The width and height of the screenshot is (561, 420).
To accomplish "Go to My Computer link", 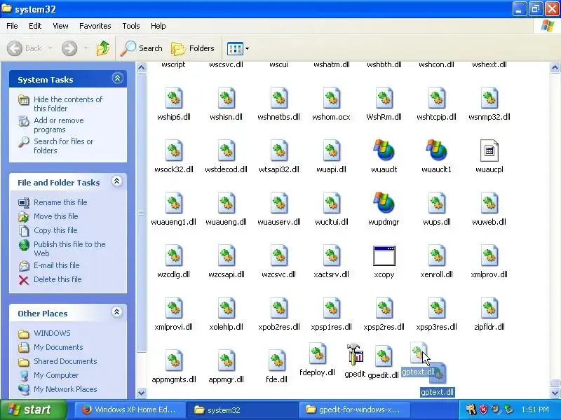I will [x=56, y=375].
